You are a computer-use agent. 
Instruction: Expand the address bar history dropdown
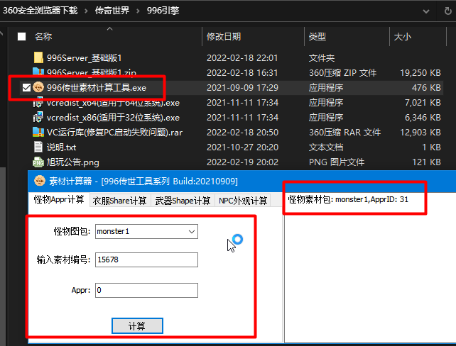click(426, 11)
